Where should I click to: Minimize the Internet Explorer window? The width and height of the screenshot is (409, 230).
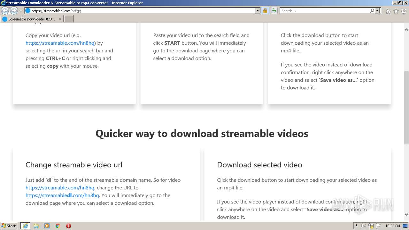394,3
